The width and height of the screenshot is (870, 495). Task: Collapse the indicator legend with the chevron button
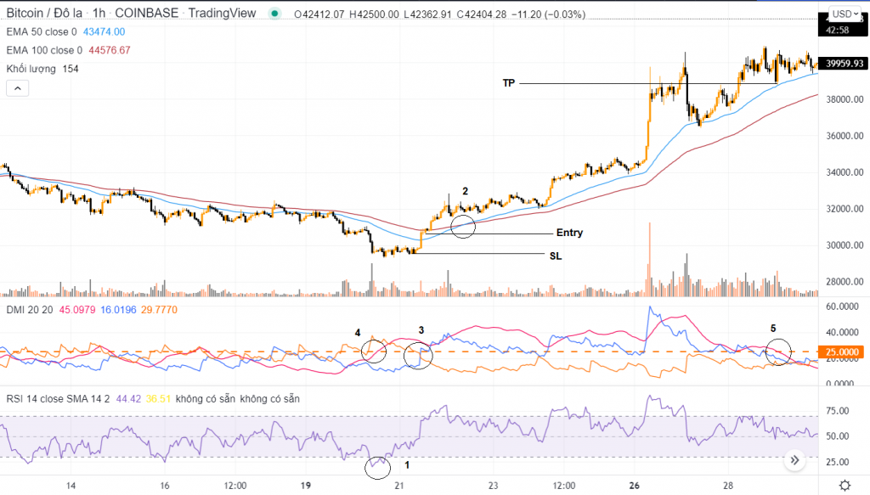(17, 87)
